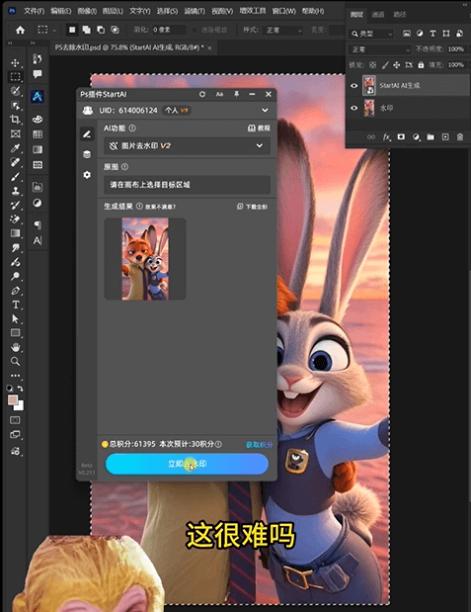
Task: Open layer blend mode 正常 dropdown
Action: tap(380, 49)
